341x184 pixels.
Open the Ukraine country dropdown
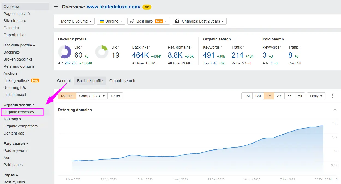[111, 21]
